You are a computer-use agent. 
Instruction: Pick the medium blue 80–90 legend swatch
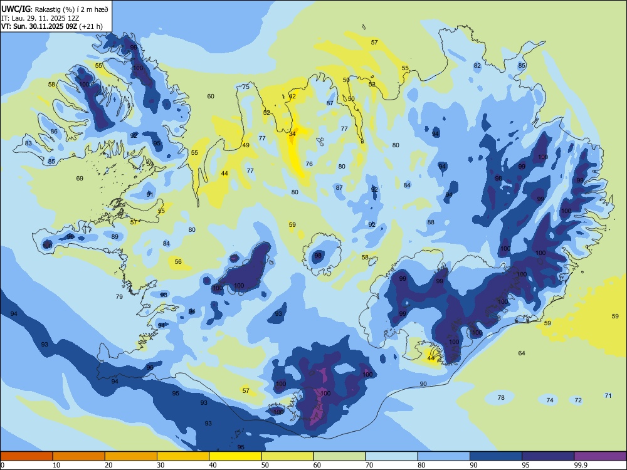point(444,456)
